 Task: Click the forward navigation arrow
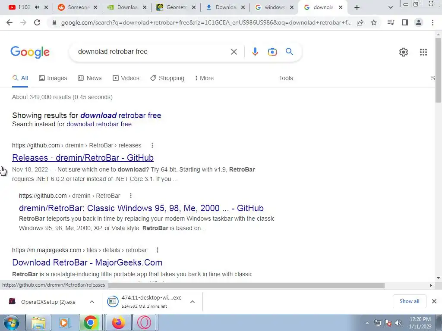tap(23, 22)
